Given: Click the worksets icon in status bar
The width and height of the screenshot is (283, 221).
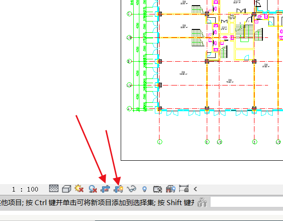Looking at the screenshot, I should (x=202, y=202).
